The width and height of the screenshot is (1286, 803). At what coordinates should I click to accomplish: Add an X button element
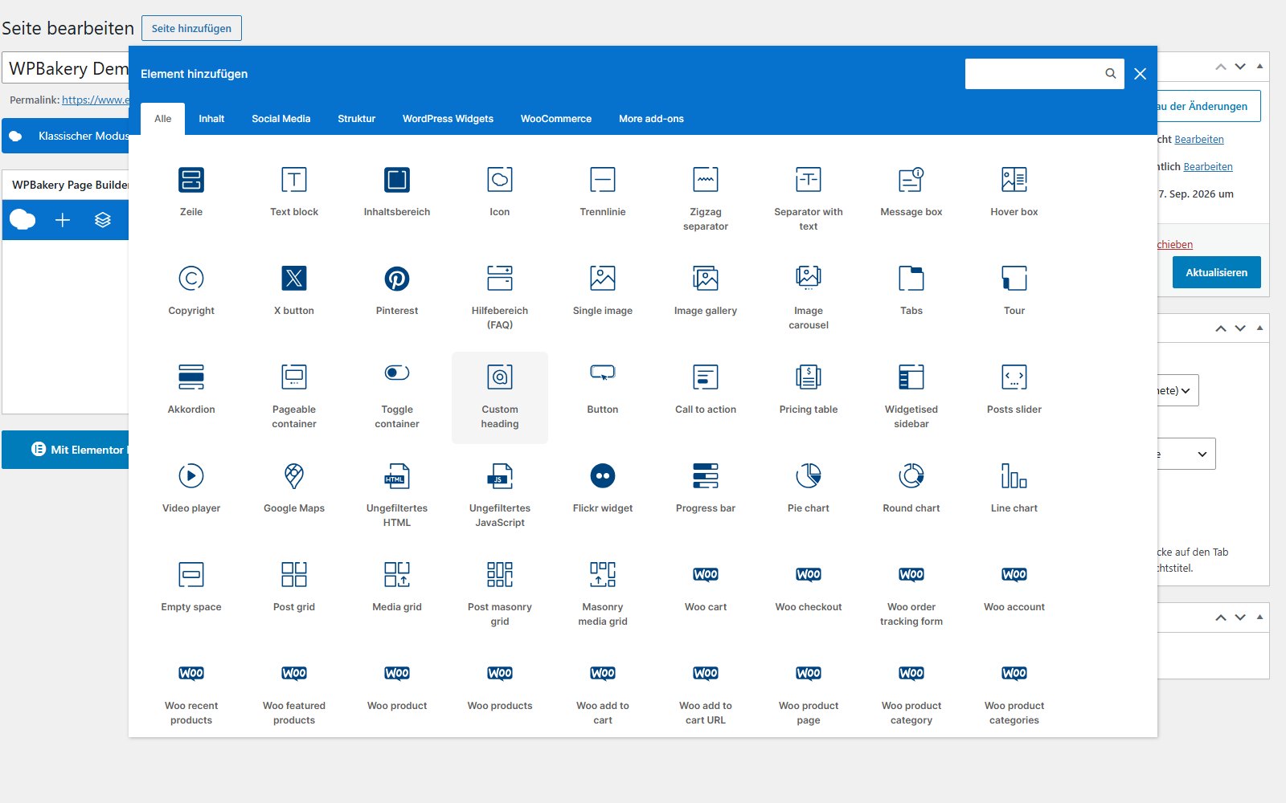pos(294,291)
